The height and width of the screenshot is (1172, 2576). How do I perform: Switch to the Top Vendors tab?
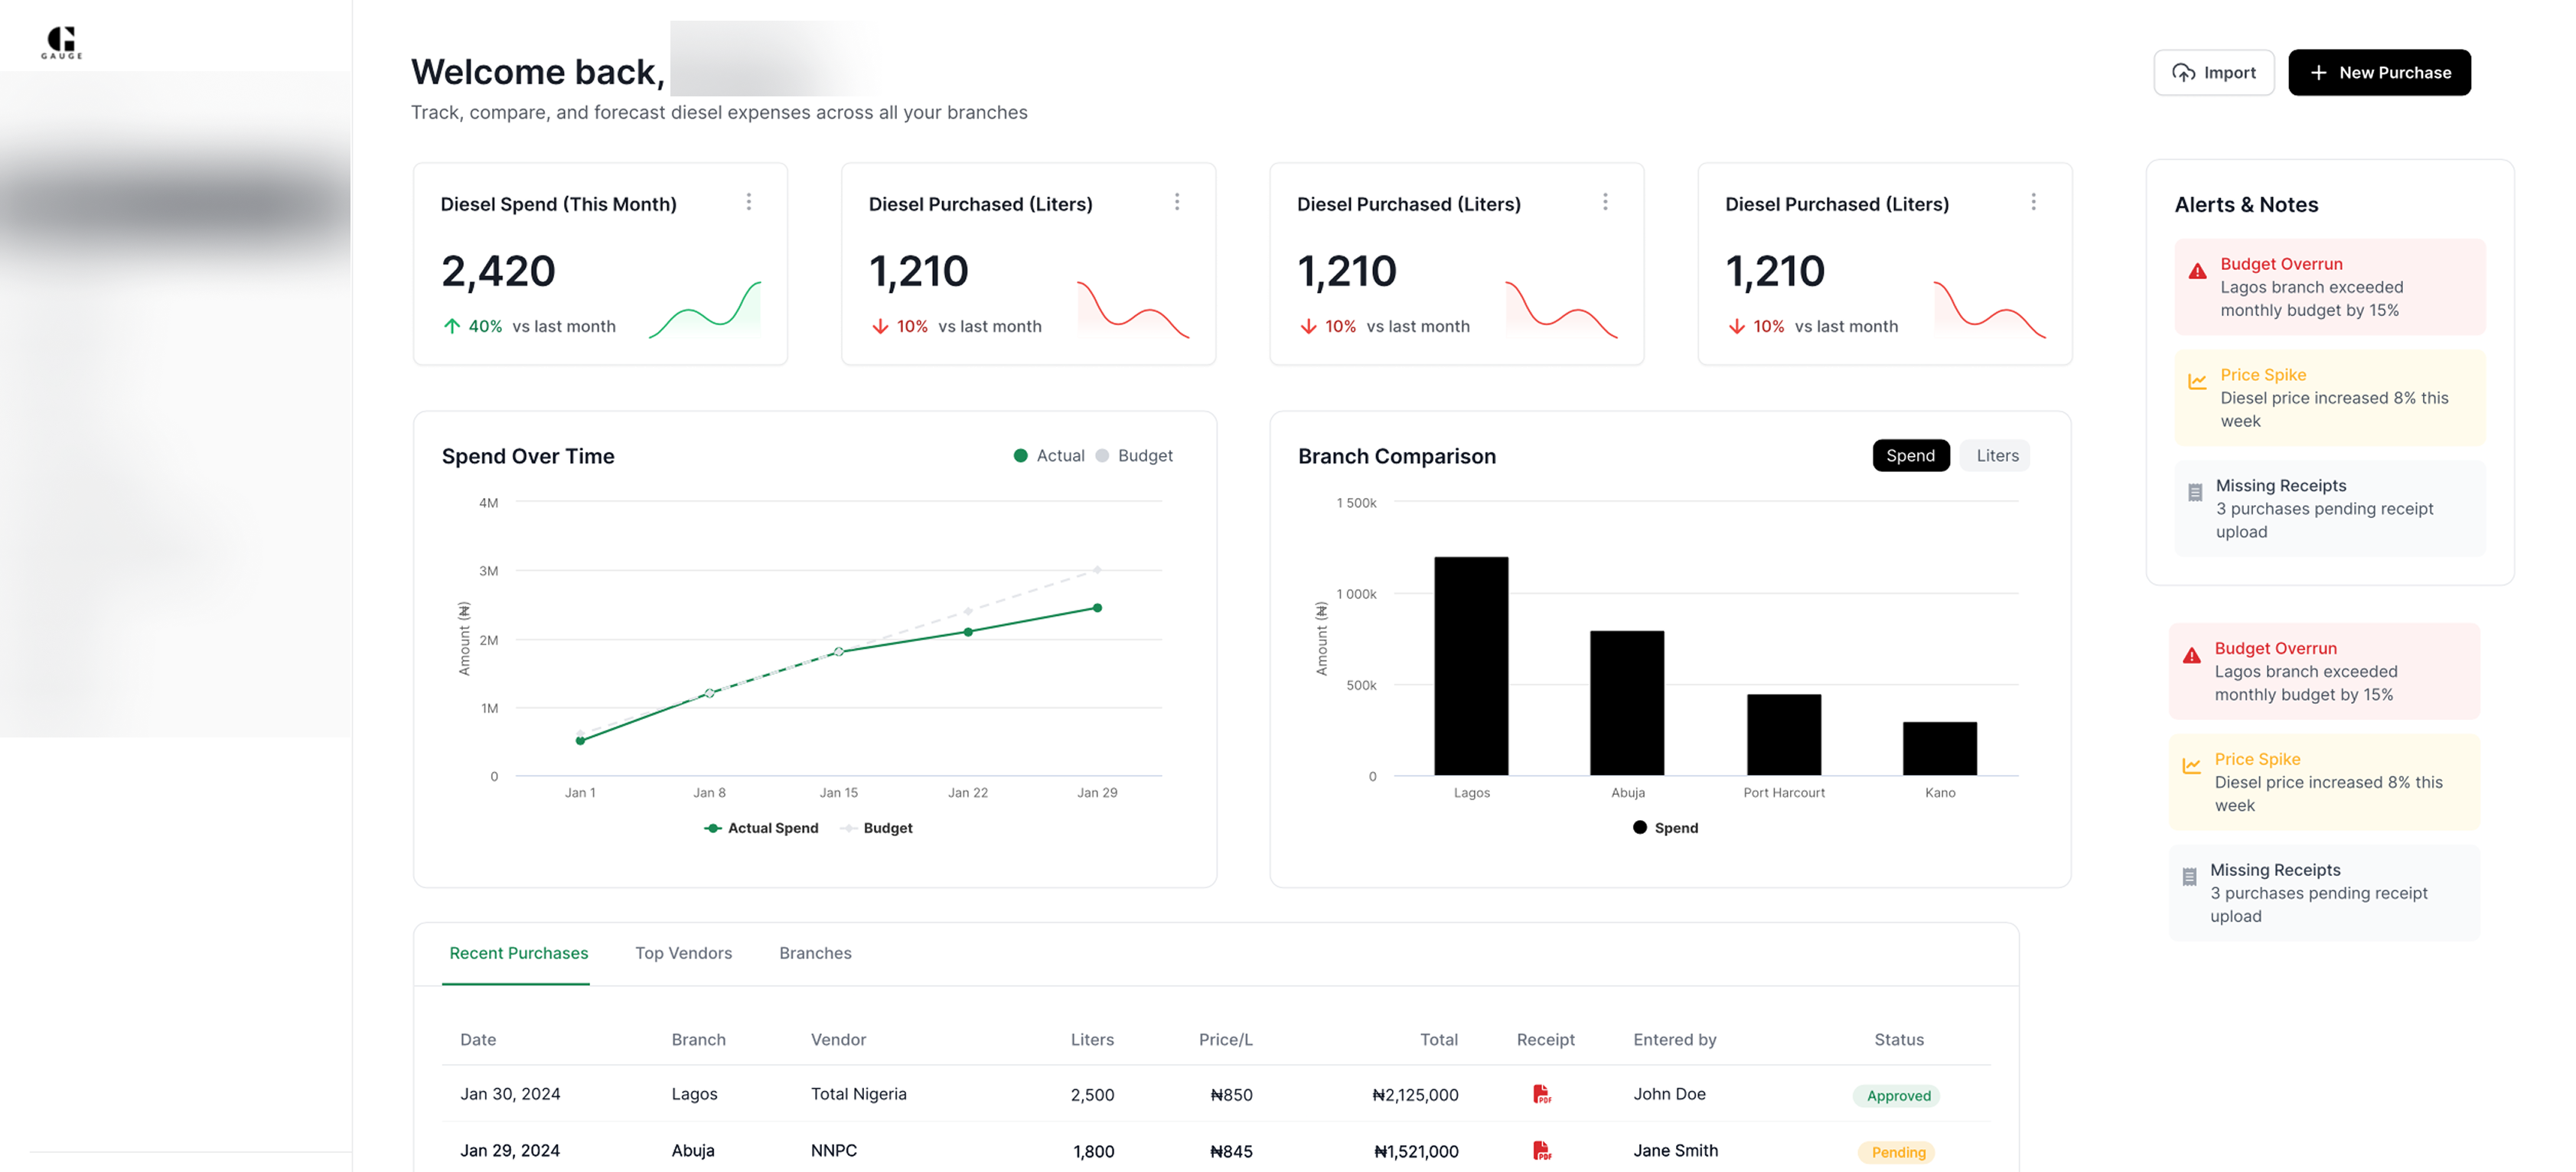(684, 953)
